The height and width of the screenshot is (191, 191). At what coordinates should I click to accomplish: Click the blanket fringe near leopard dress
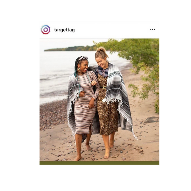(x=113, y=101)
